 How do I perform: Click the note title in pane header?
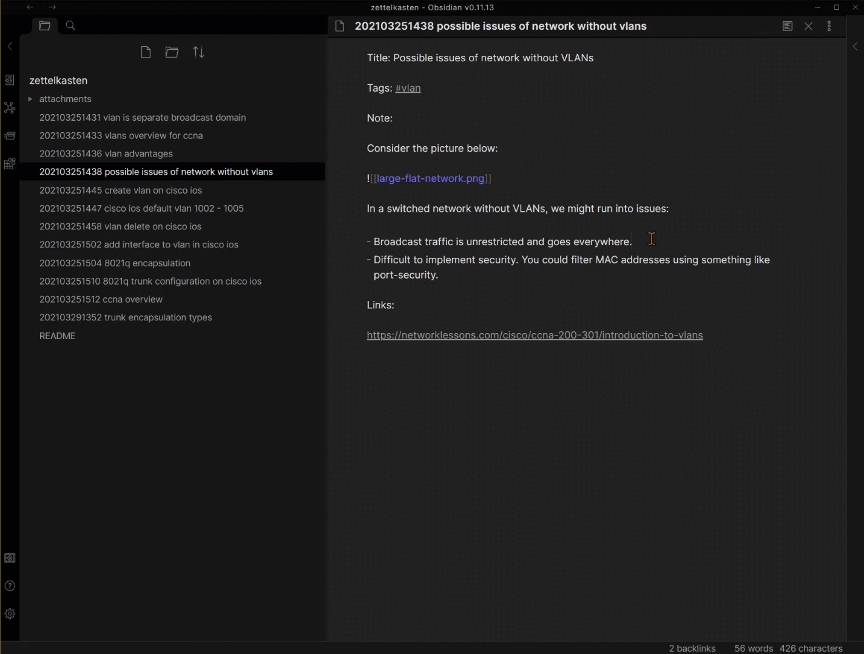[x=501, y=26]
